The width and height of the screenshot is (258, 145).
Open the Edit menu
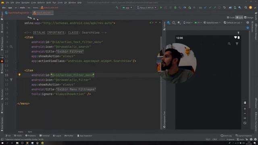point(12,3)
